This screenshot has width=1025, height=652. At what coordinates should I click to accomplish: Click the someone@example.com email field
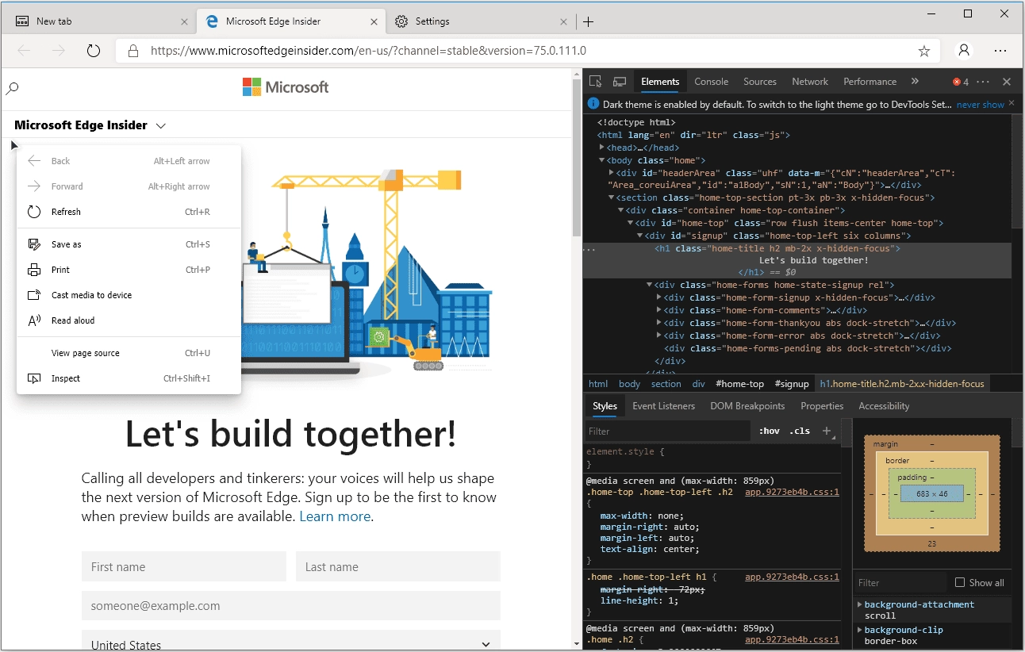tap(291, 606)
